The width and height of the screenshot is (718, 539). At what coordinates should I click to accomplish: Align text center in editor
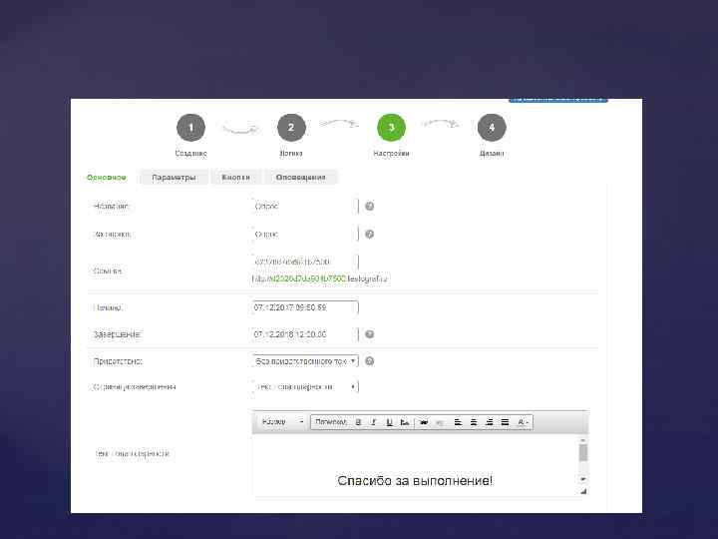coord(474,422)
